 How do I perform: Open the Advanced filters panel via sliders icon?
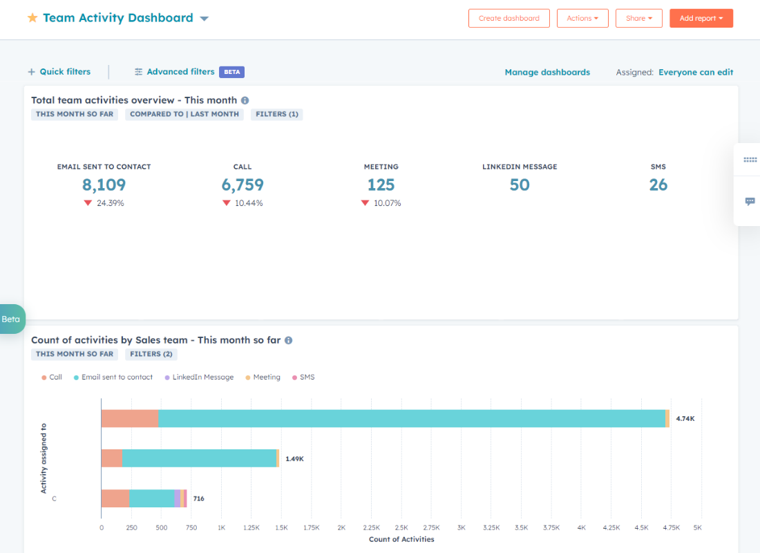[138, 71]
